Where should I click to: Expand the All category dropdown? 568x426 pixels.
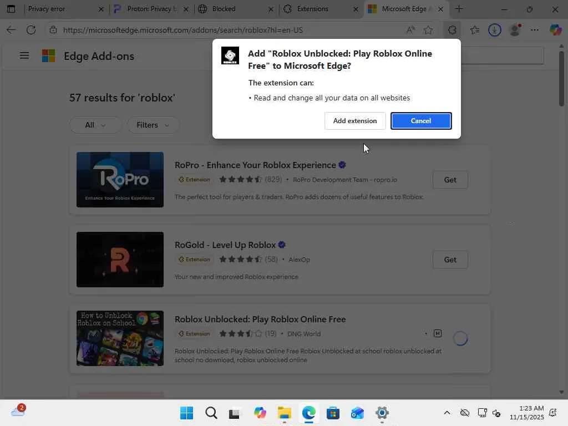click(95, 125)
